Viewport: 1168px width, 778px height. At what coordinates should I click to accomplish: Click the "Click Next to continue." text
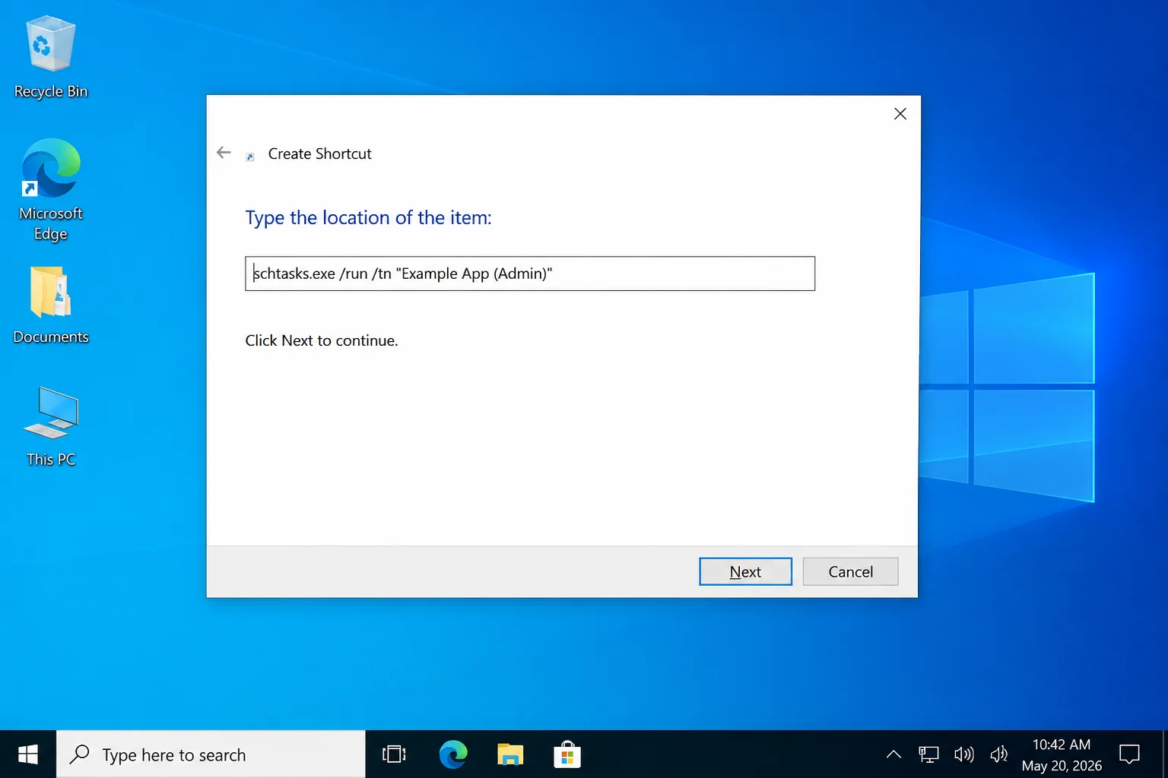(x=322, y=340)
